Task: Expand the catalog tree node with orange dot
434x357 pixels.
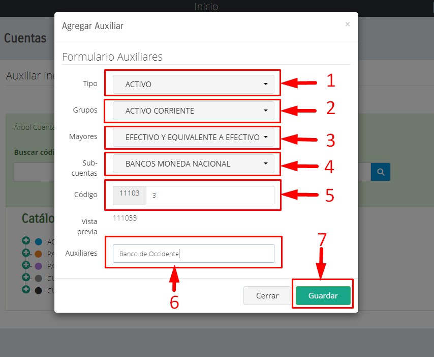Action: (x=26, y=253)
